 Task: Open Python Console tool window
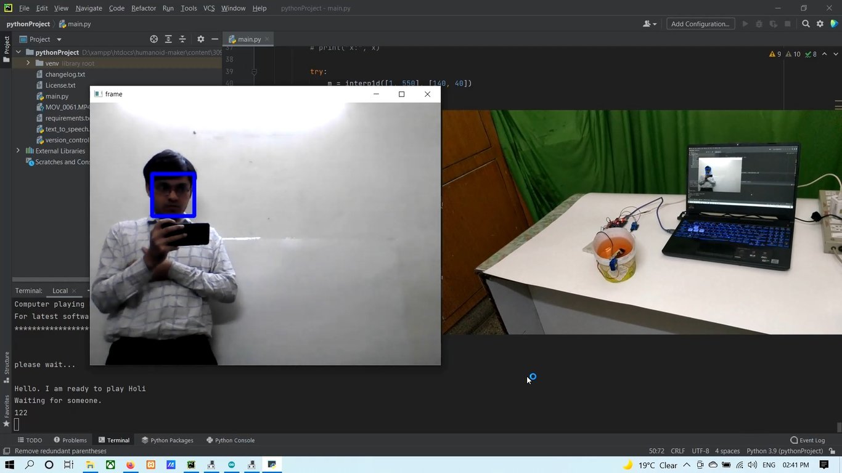tap(230, 440)
